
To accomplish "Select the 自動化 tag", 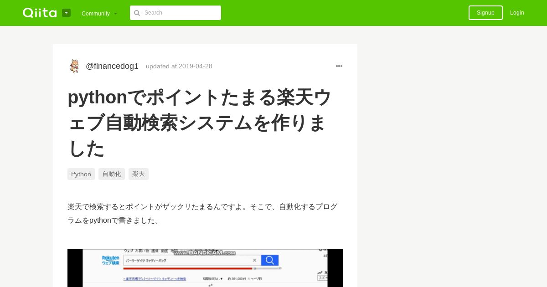I will tap(112, 174).
